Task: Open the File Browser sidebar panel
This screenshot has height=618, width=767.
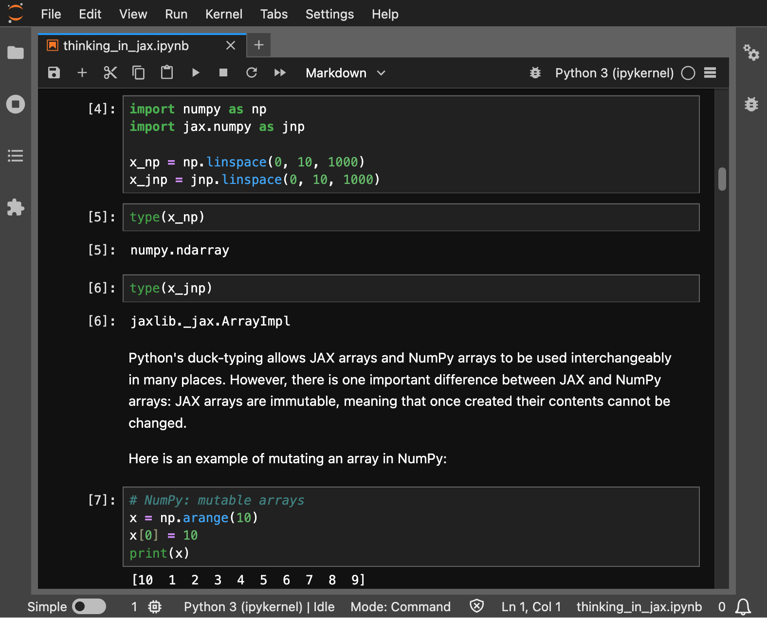Action: pyautogui.click(x=16, y=53)
